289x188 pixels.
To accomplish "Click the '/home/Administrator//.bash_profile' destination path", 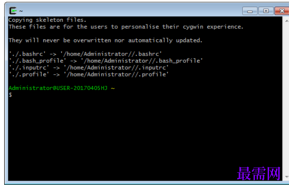I will click(142, 61).
